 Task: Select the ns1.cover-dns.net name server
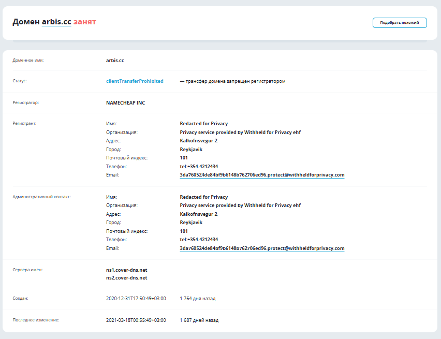coord(126,270)
